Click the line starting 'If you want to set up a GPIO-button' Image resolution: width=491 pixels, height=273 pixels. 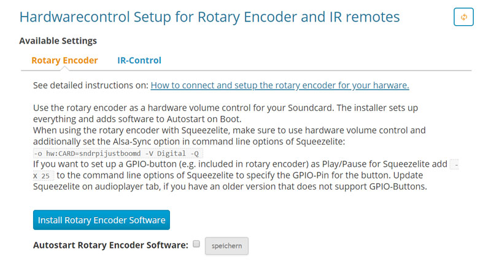pos(240,164)
